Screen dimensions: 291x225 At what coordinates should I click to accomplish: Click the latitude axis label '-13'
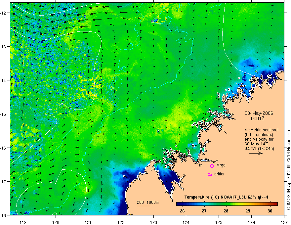(x=3, y=47)
